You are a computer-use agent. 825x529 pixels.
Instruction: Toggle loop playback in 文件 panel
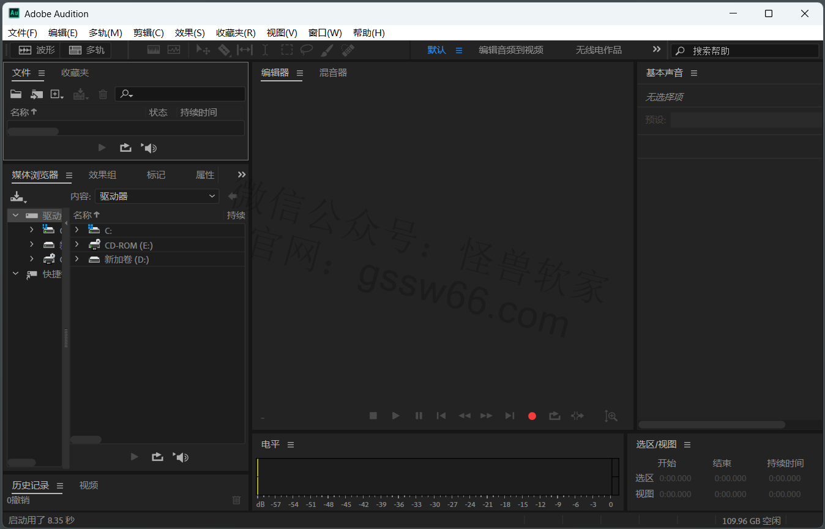[x=125, y=148]
